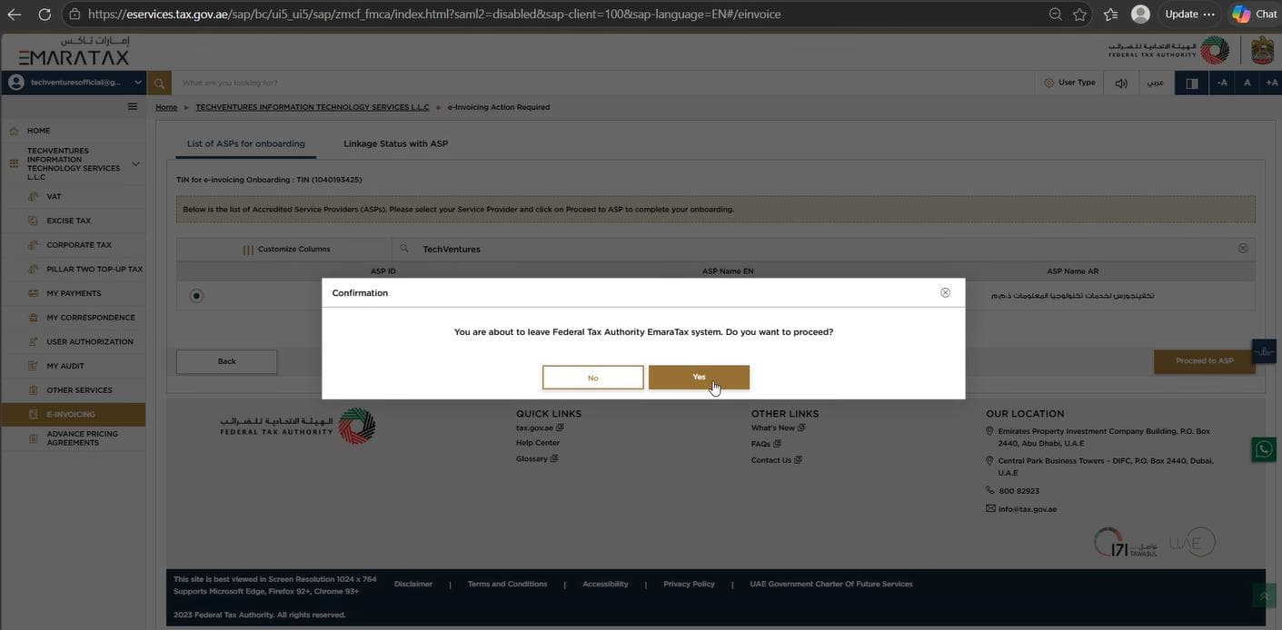Image resolution: width=1282 pixels, height=630 pixels.
Task: Bookmark this page with the star icon
Action: (1079, 15)
